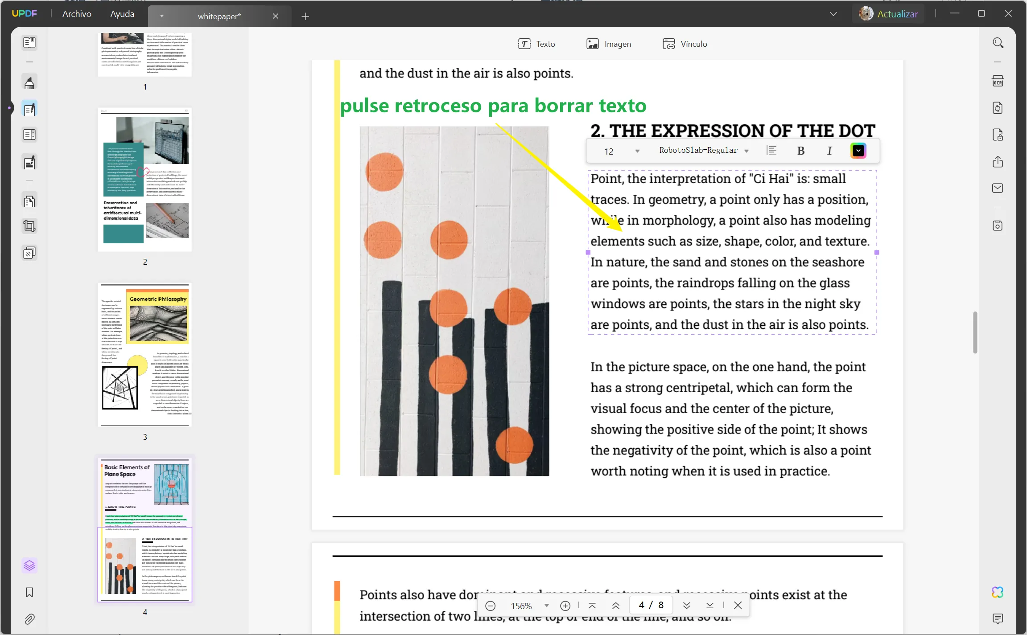Viewport: 1027px width, 635px height.
Task: Open the Share export icon
Action: pyautogui.click(x=998, y=161)
